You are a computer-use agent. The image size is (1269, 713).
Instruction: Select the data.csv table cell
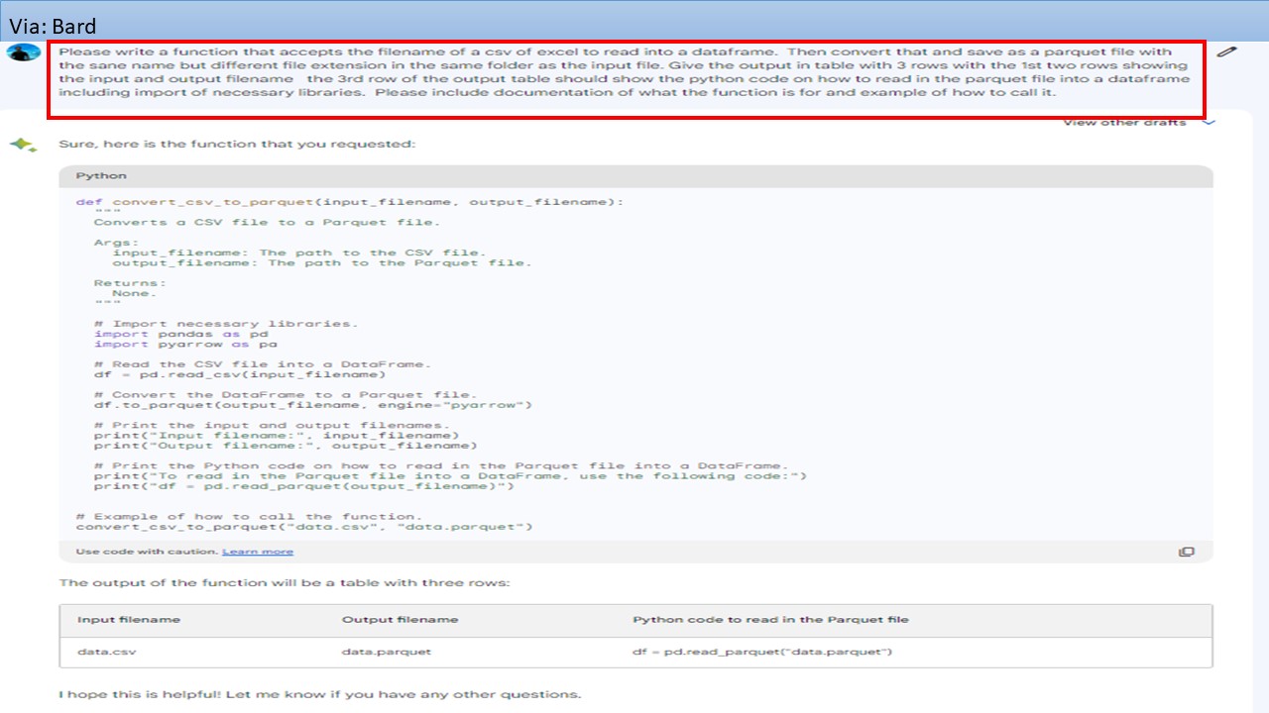pos(107,652)
